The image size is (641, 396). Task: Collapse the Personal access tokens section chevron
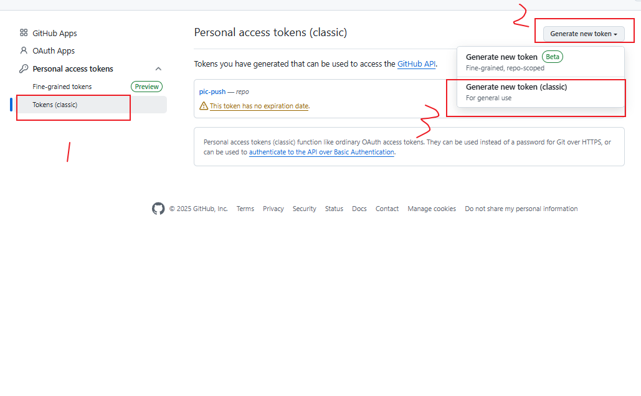click(x=158, y=68)
